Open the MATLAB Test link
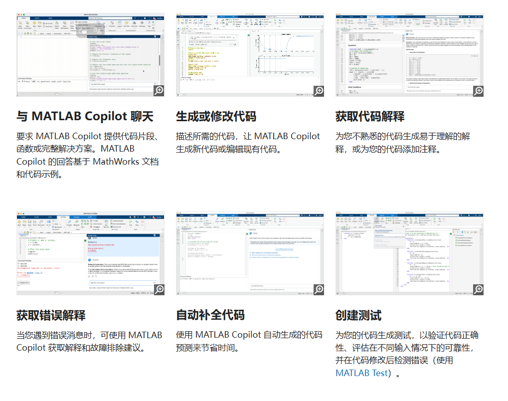 point(360,372)
